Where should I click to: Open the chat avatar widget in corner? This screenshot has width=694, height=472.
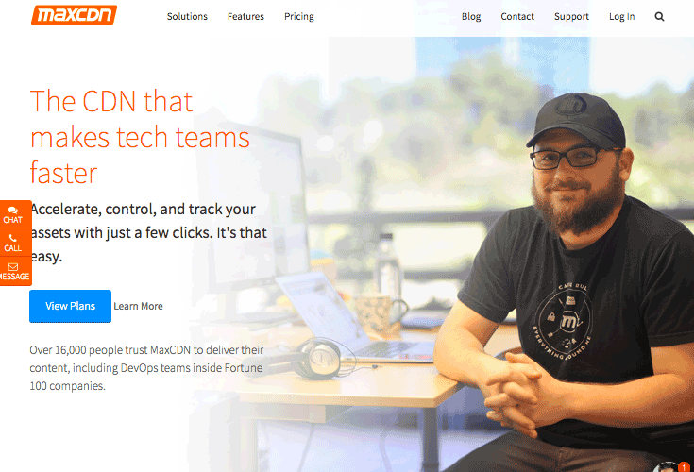click(x=668, y=467)
